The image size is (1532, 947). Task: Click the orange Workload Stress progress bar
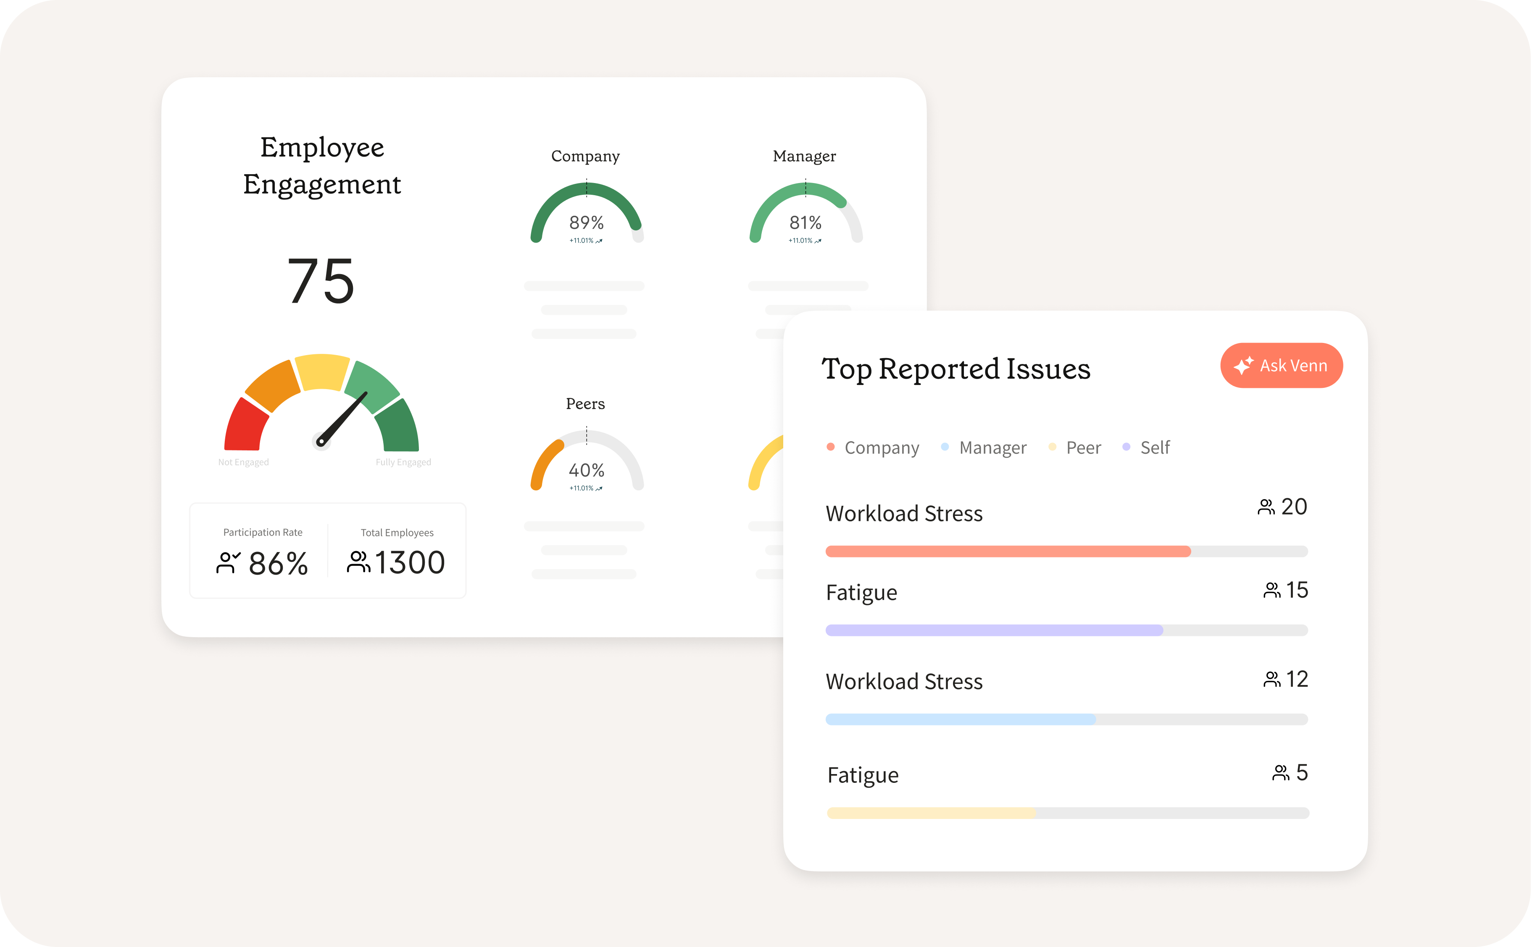1007,551
